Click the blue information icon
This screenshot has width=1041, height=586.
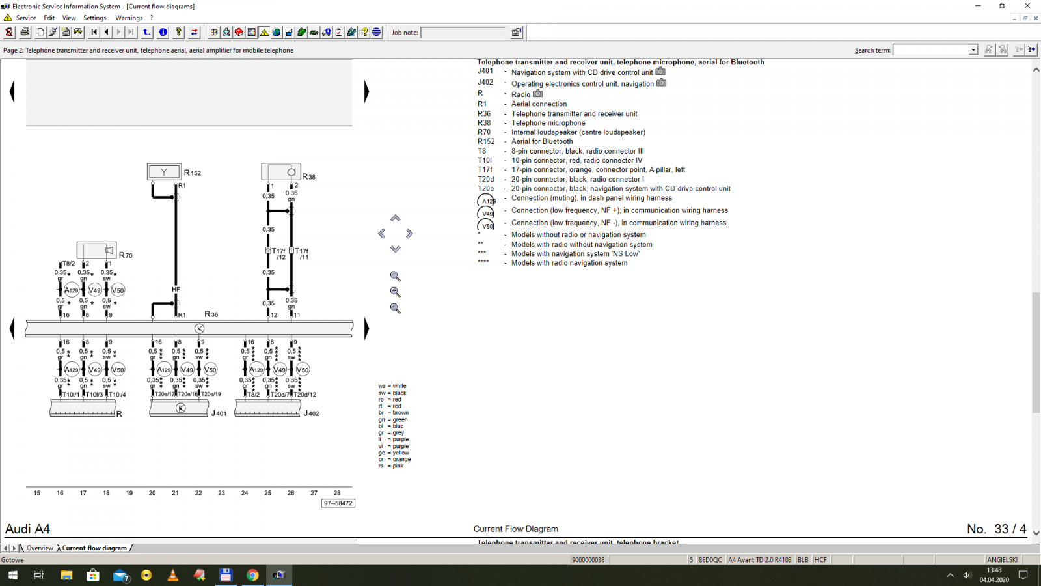pyautogui.click(x=163, y=32)
